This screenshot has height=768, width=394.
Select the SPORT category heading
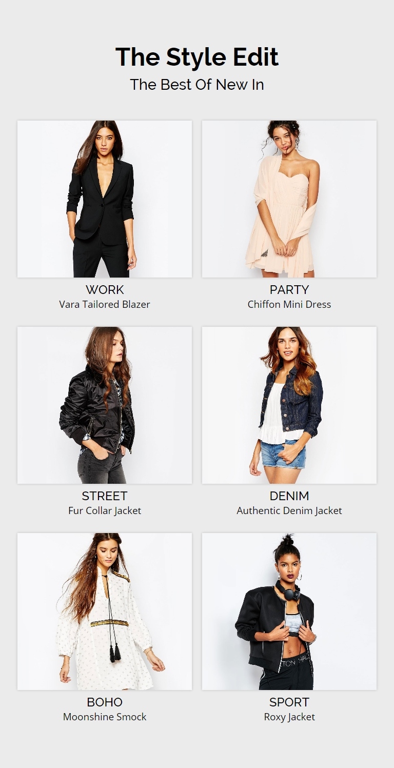(x=289, y=702)
